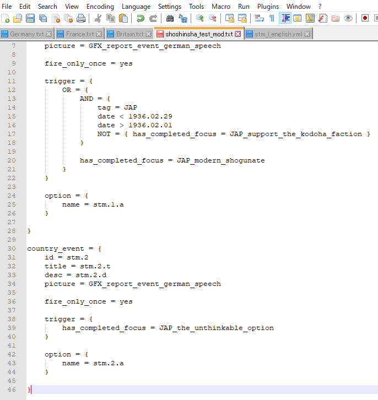Click the Paste clipboard icon
Screen dimensions: 378x400
[123, 18]
